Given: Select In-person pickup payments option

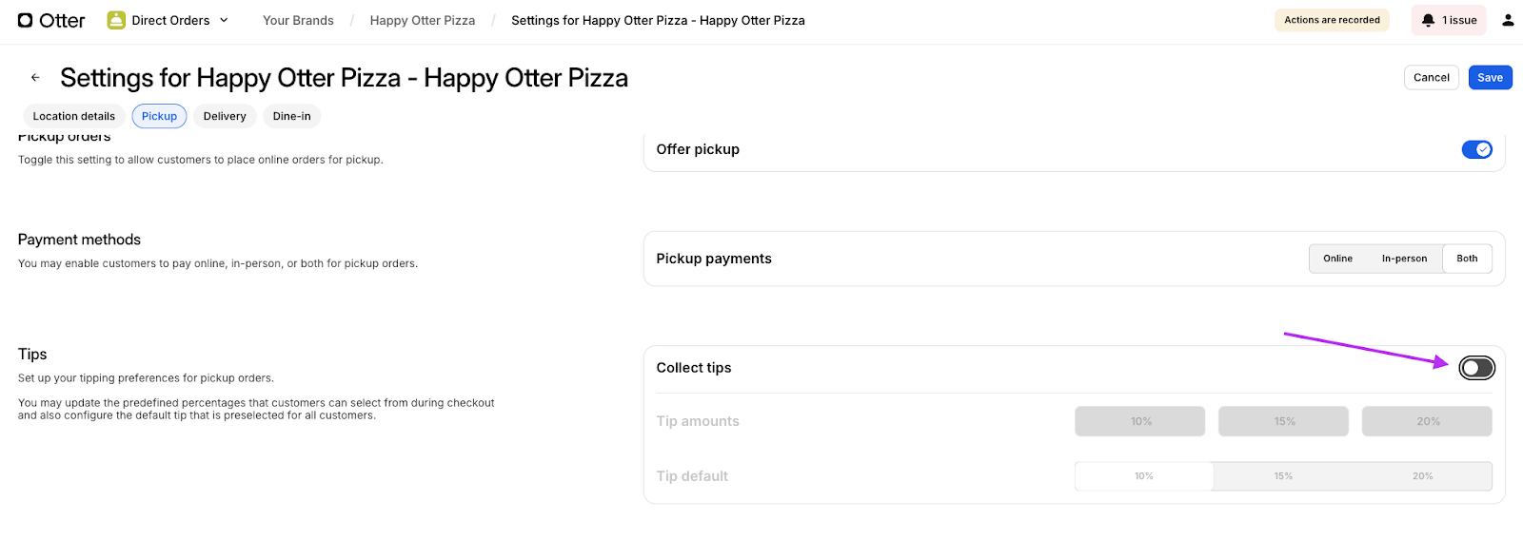Looking at the screenshot, I should point(1404,259).
